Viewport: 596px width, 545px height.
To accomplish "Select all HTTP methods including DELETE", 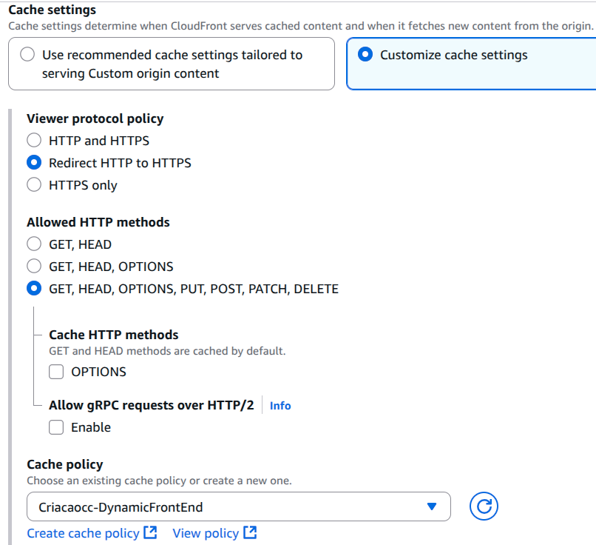I will [x=34, y=289].
